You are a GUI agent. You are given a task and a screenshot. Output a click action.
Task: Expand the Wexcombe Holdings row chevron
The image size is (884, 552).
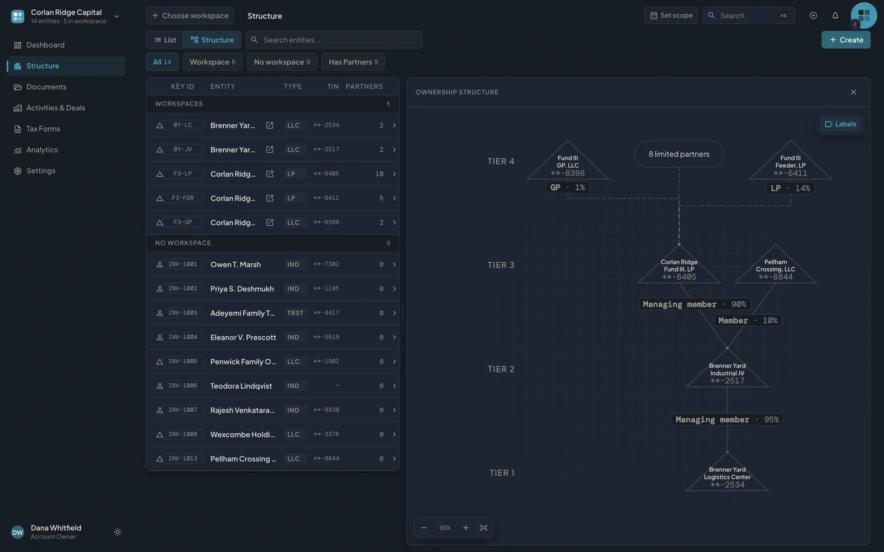click(394, 434)
